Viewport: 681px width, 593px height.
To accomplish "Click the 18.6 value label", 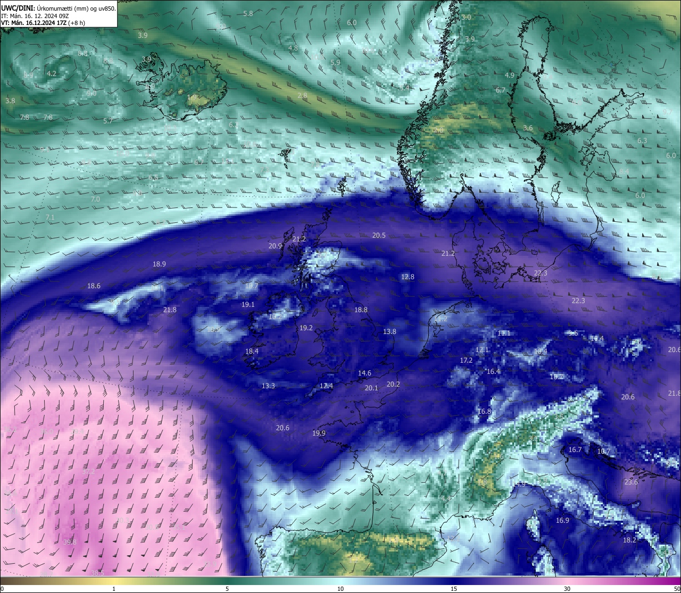I will [94, 286].
